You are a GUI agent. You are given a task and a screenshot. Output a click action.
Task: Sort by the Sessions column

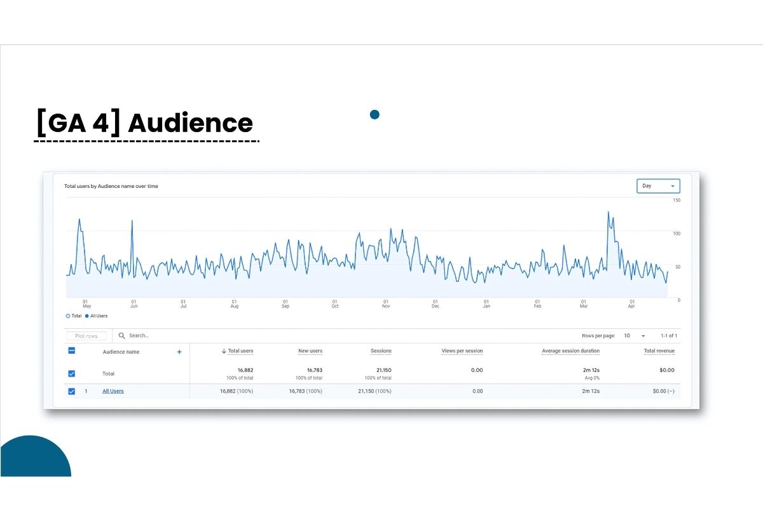pyautogui.click(x=381, y=351)
